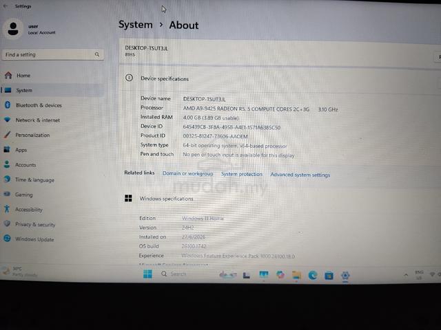Select the AMD A9-9425 processor text
Viewport: 441px width, 330px height.
tap(246, 109)
